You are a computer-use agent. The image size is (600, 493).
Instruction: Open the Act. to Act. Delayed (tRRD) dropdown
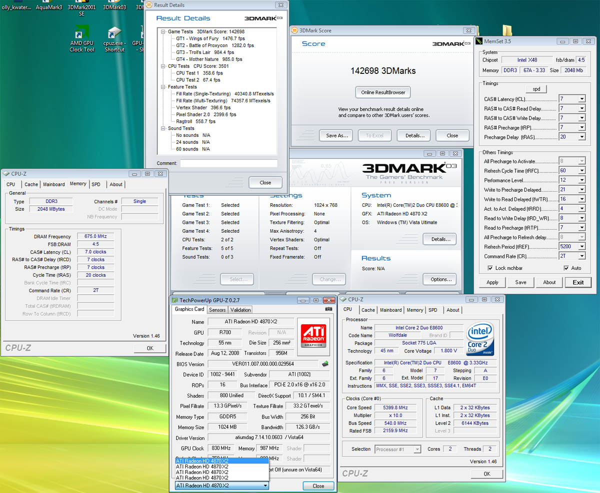581,209
